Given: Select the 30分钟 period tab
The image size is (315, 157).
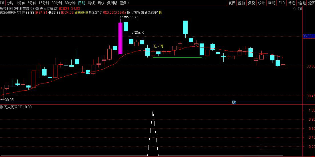Looking at the screenshot, I should pos(57,3).
